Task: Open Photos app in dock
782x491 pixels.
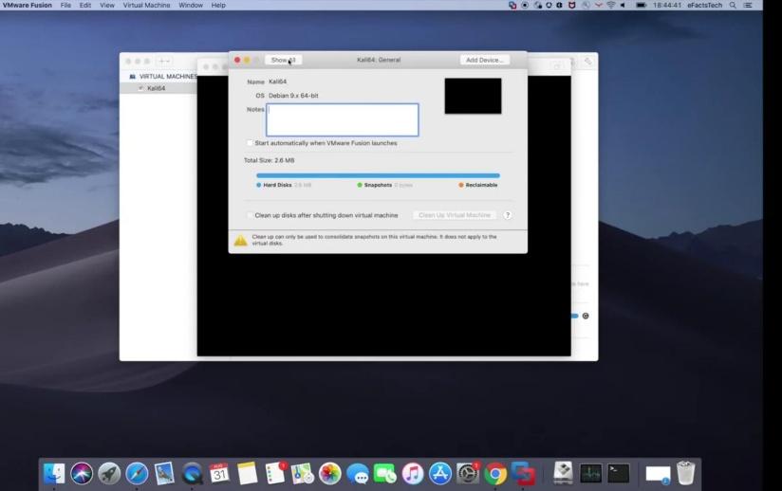Action: click(330, 473)
